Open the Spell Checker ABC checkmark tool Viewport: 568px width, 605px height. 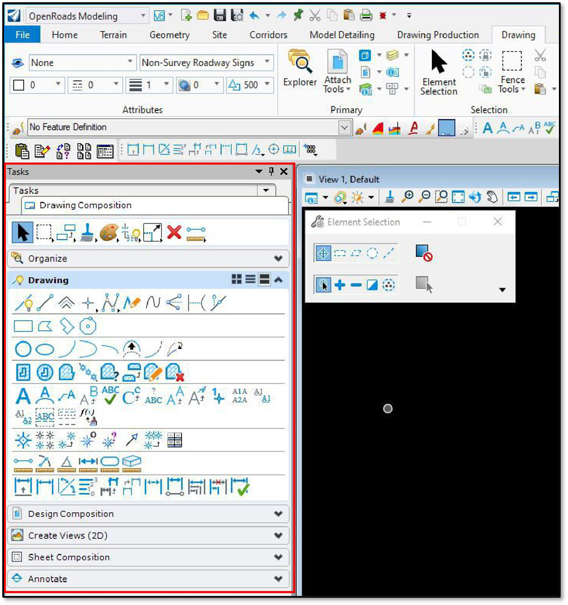[x=110, y=396]
